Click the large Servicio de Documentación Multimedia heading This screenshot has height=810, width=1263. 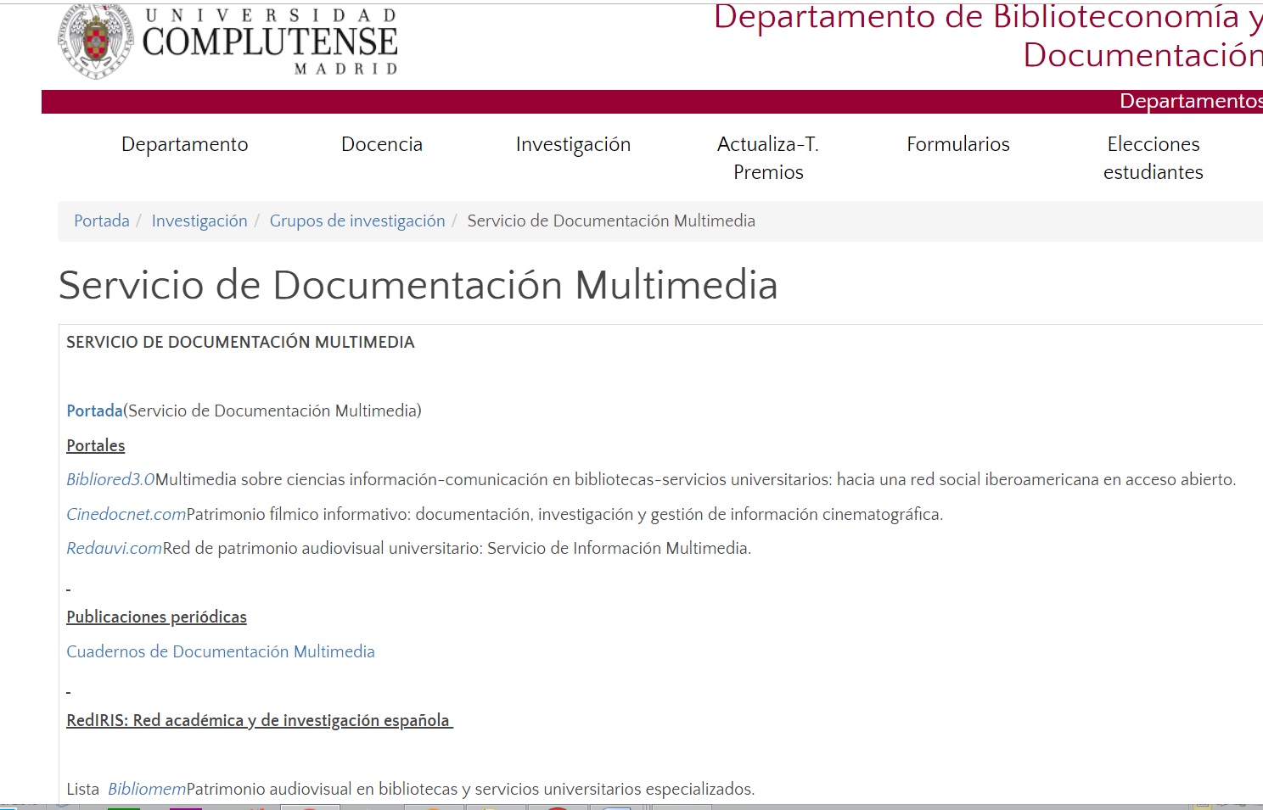coord(418,285)
